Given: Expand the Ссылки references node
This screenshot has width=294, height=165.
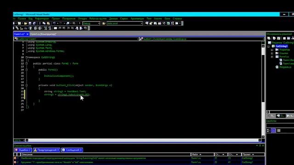Looking at the screenshot, I should [272, 53].
